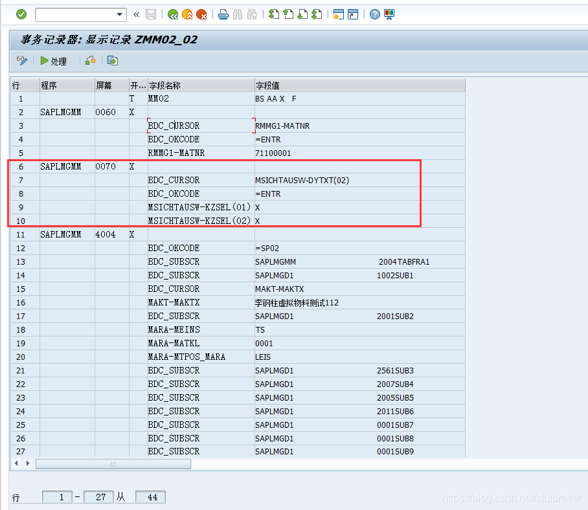This screenshot has width=588, height=510.
Task: Click the Save diskette icon
Action: [x=151, y=15]
